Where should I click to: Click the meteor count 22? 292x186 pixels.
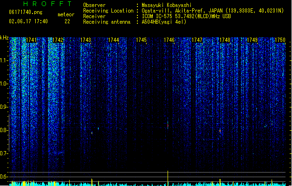(x=67, y=21)
